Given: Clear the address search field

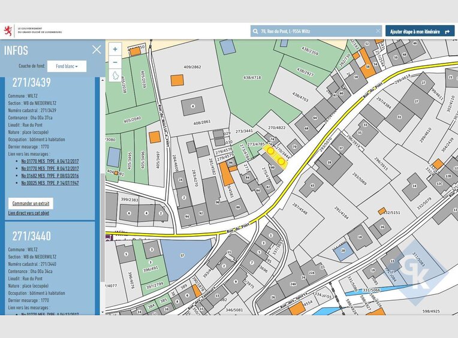Looking at the screenshot, I should pos(378,31).
